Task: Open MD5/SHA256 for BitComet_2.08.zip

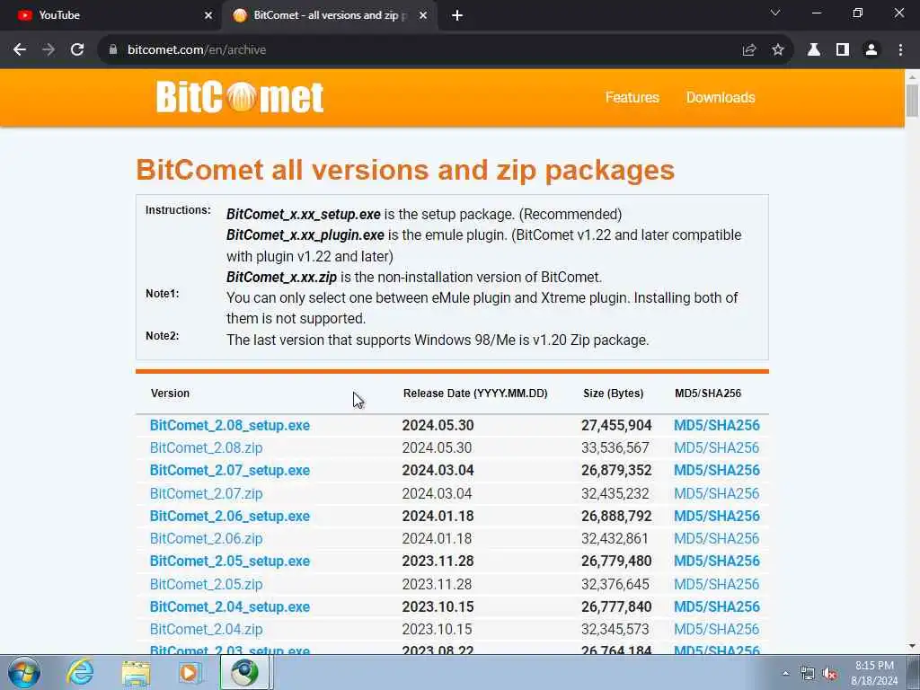Action: (716, 447)
